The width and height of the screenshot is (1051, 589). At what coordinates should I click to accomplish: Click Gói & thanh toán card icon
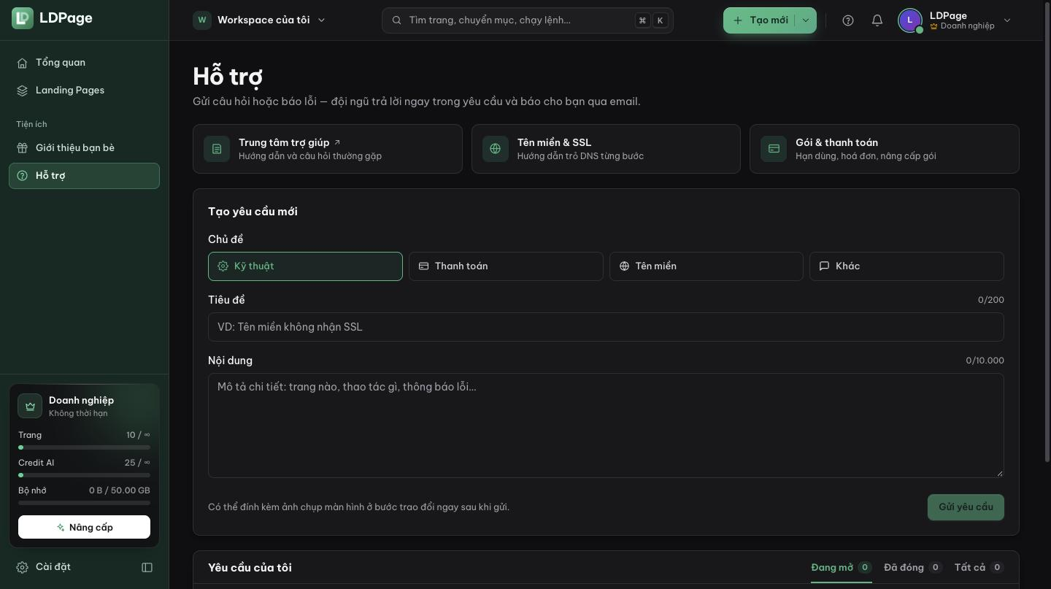click(x=774, y=149)
